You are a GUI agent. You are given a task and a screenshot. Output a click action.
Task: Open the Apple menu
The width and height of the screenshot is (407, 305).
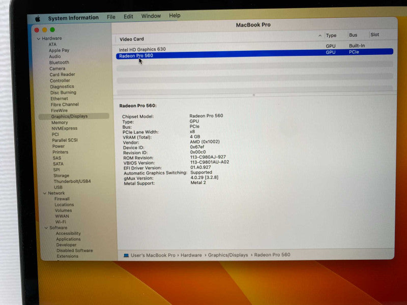coord(38,19)
